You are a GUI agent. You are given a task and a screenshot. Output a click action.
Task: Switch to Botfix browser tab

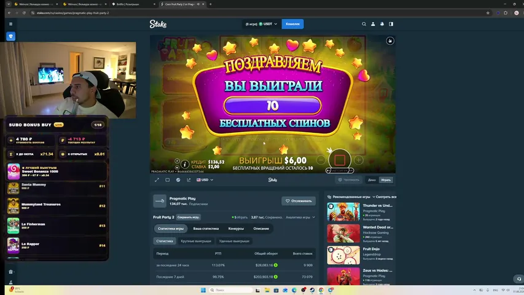[x=134, y=4]
